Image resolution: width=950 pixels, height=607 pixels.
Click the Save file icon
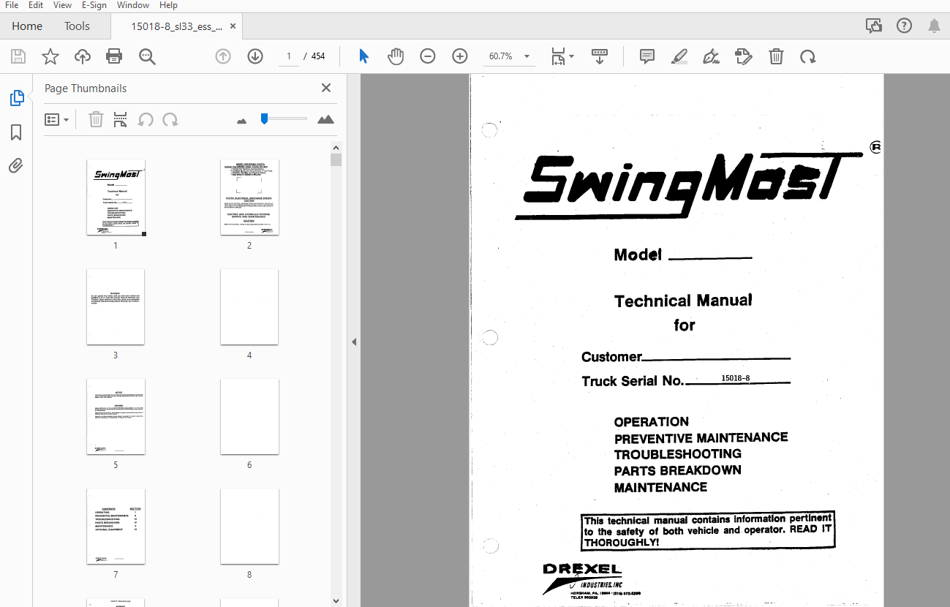click(18, 56)
